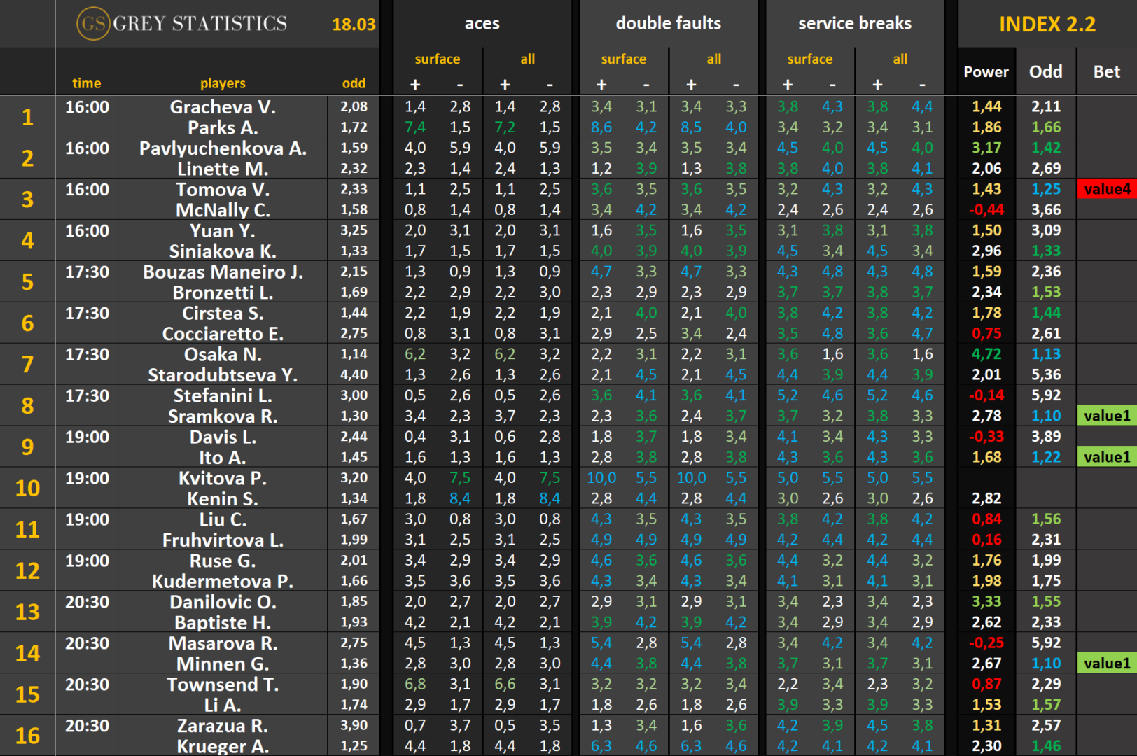Select player Tomova V.

223,190
